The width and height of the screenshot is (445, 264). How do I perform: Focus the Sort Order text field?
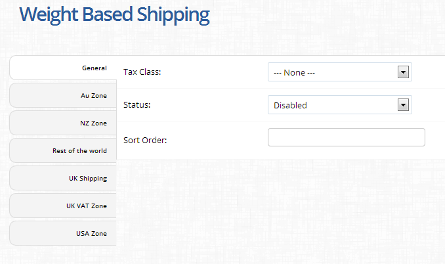pos(347,137)
